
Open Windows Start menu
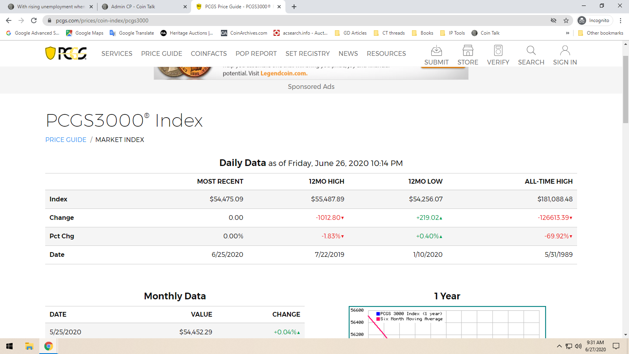(9, 346)
